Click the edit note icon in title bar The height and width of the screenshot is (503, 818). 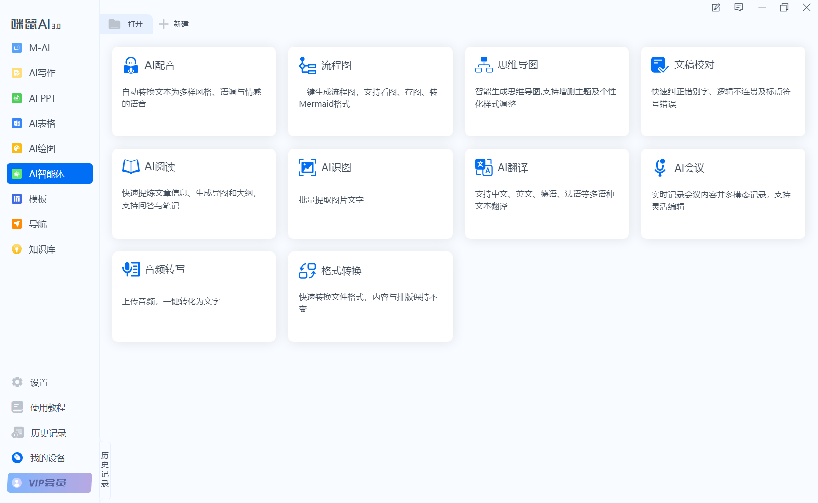pyautogui.click(x=716, y=8)
